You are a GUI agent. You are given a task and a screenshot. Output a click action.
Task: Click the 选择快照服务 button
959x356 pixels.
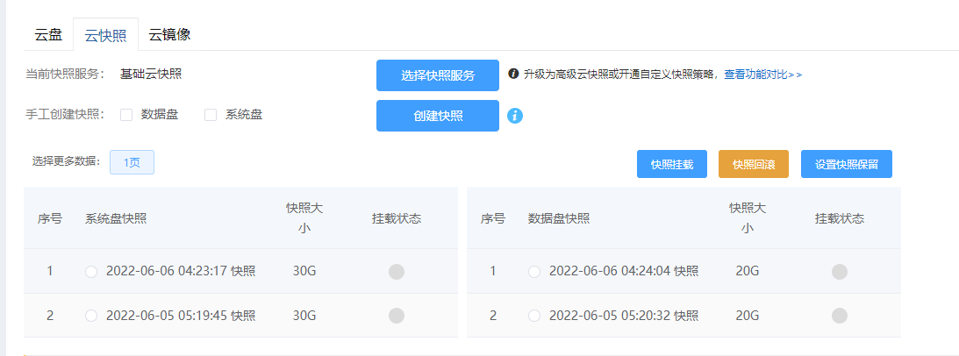(438, 75)
